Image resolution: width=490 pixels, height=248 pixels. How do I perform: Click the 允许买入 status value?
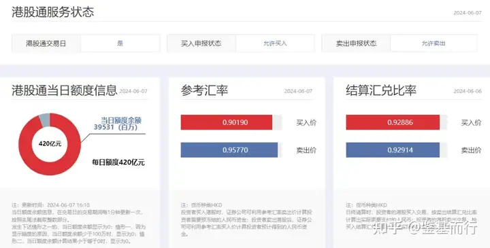(275, 43)
